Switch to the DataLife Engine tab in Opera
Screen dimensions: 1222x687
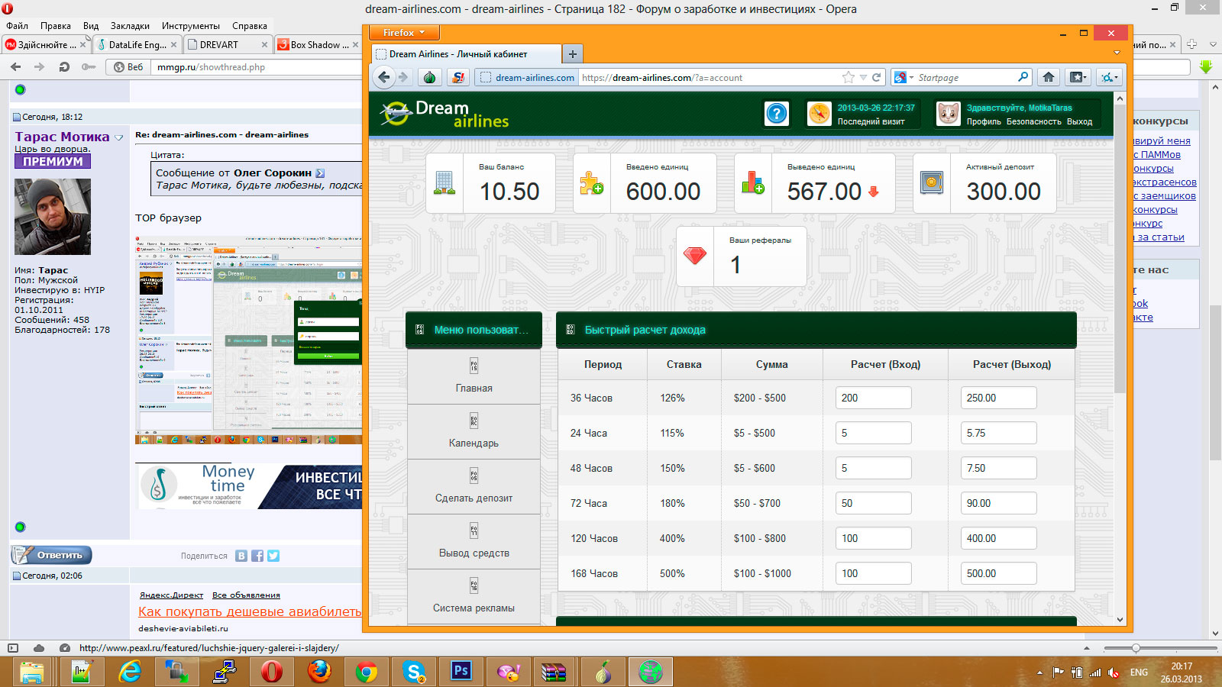click(137, 44)
